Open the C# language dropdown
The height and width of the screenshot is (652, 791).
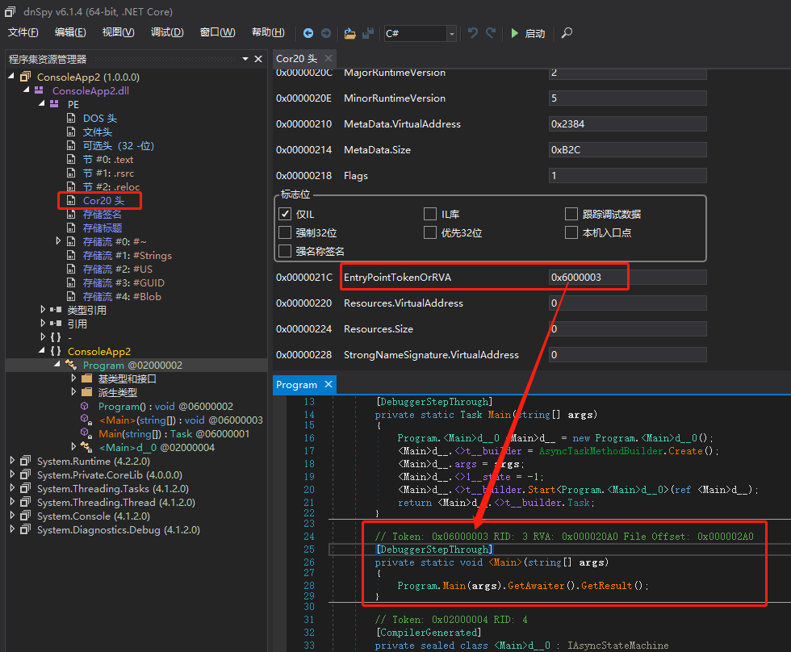[451, 33]
